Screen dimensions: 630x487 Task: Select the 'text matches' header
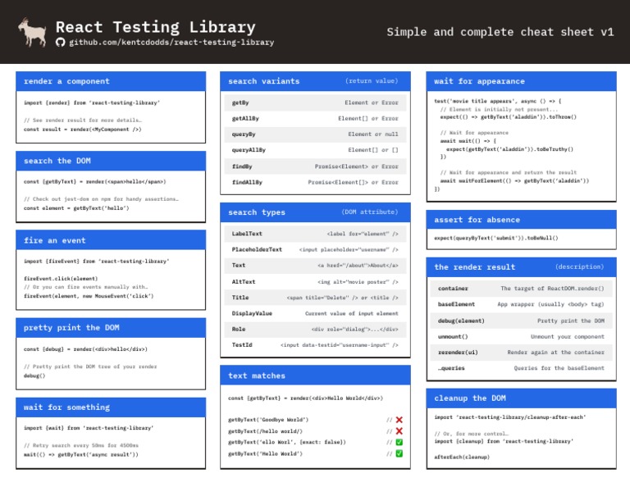tap(315, 375)
